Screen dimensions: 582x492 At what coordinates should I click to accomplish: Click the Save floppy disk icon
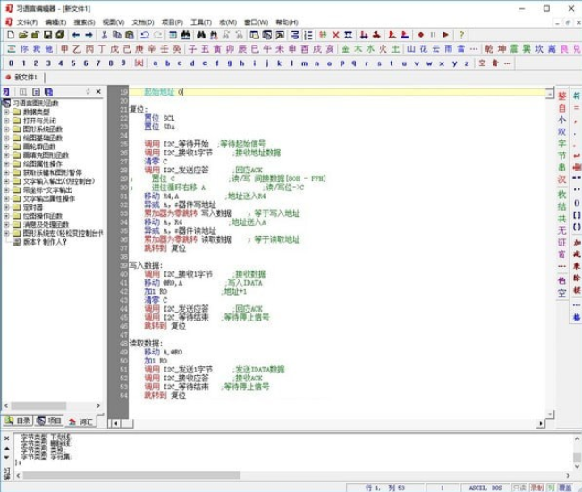[x=48, y=35]
